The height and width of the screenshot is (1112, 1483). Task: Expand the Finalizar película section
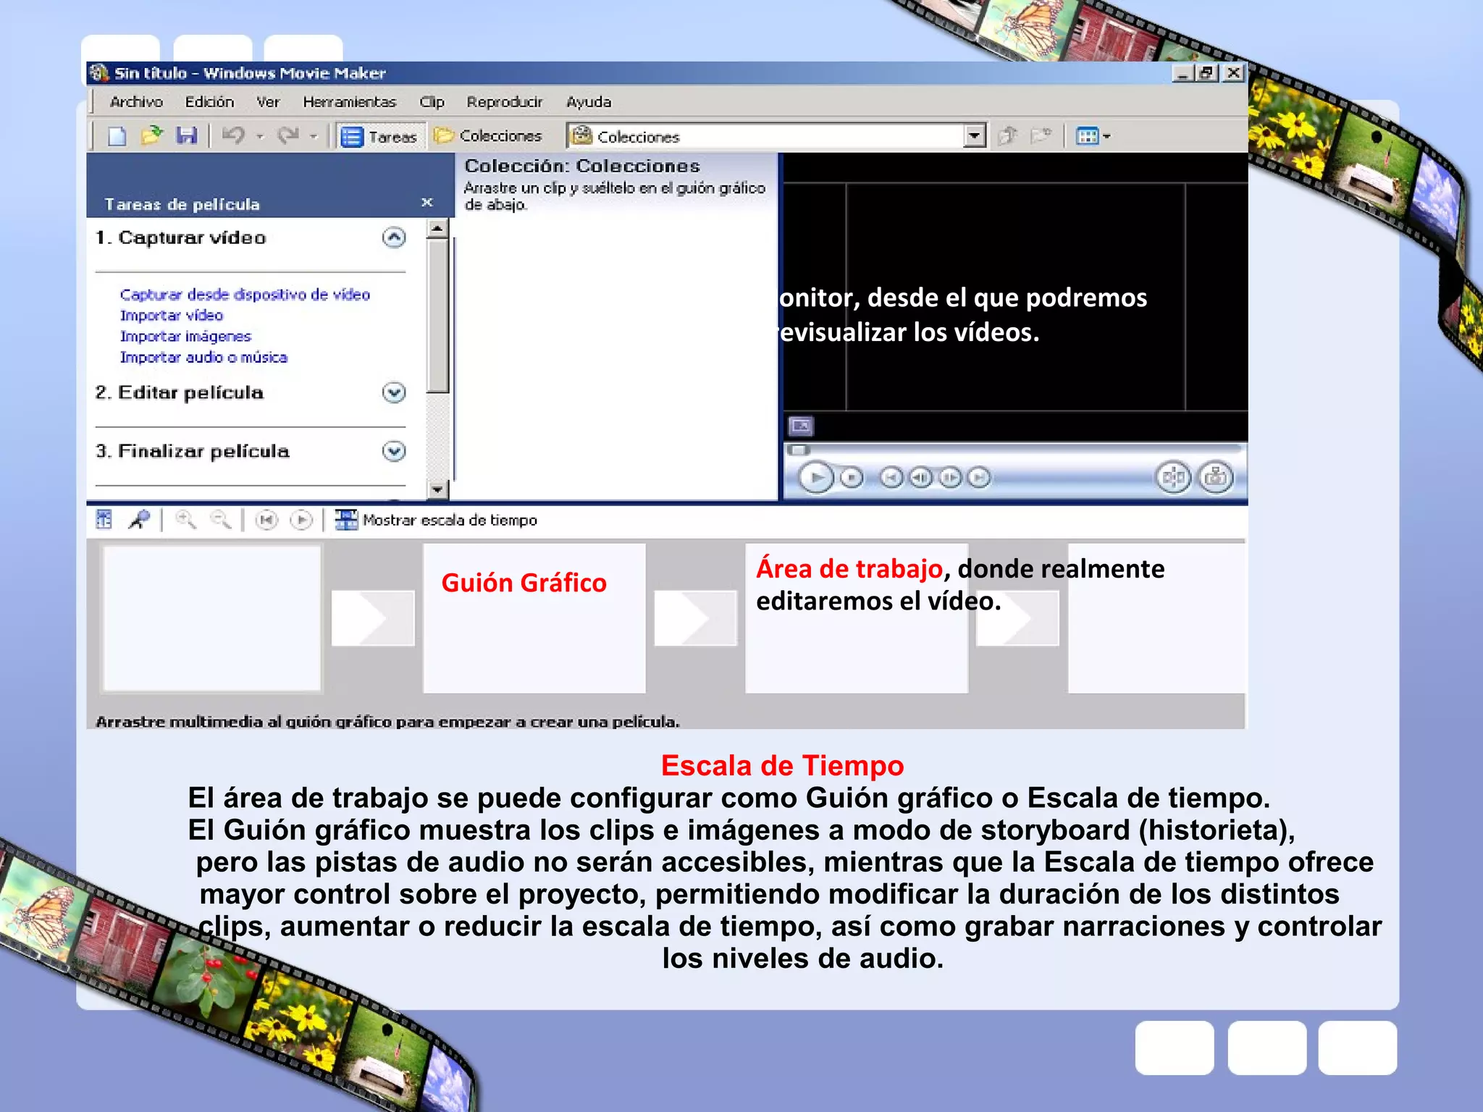coord(394,451)
